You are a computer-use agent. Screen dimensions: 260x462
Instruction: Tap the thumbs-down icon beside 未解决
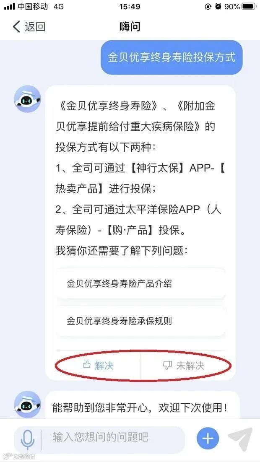click(x=167, y=366)
